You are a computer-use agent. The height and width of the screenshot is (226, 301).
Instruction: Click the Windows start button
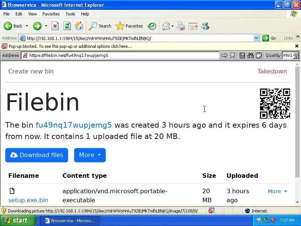pyautogui.click(x=18, y=220)
